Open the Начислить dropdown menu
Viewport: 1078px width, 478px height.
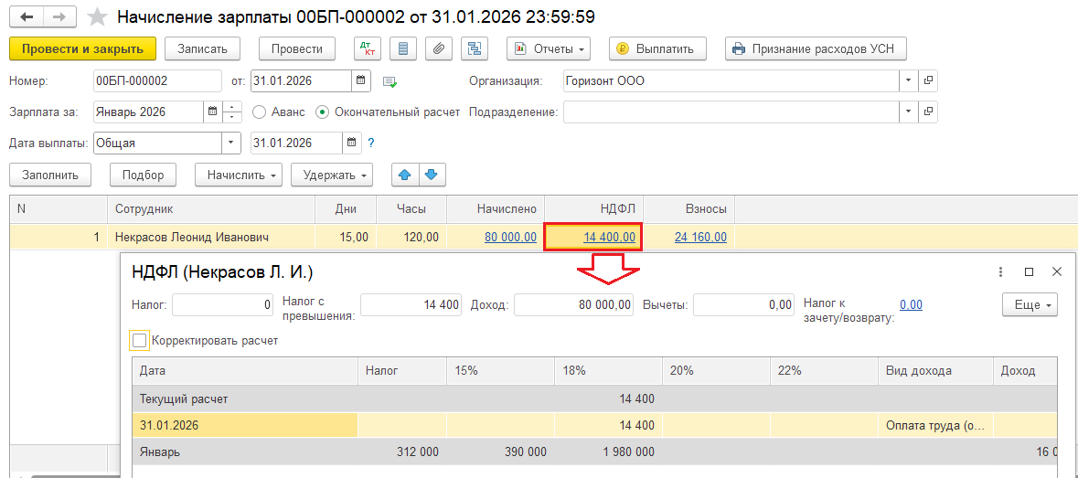[239, 175]
